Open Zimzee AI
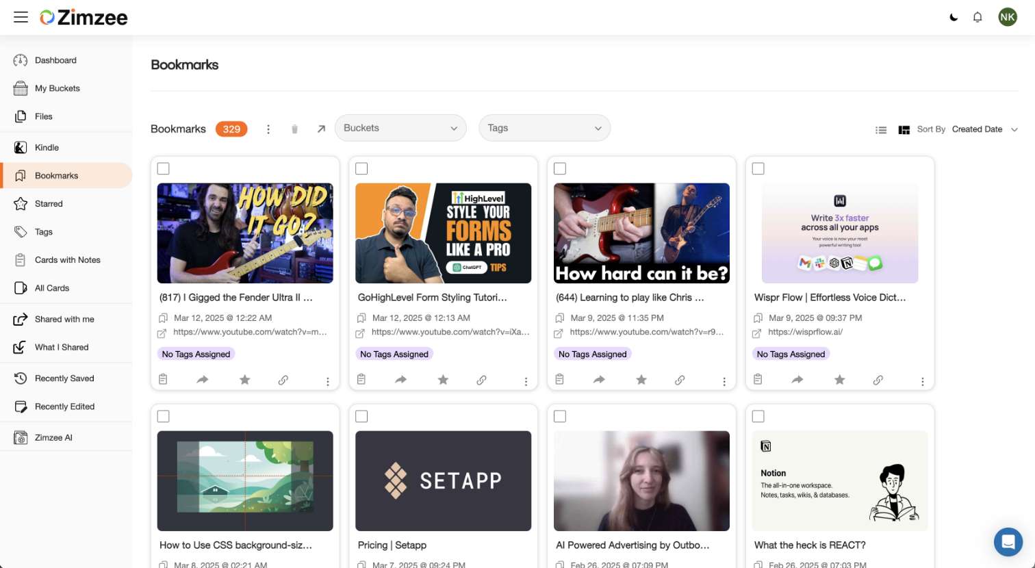This screenshot has width=1035, height=568. click(x=66, y=437)
